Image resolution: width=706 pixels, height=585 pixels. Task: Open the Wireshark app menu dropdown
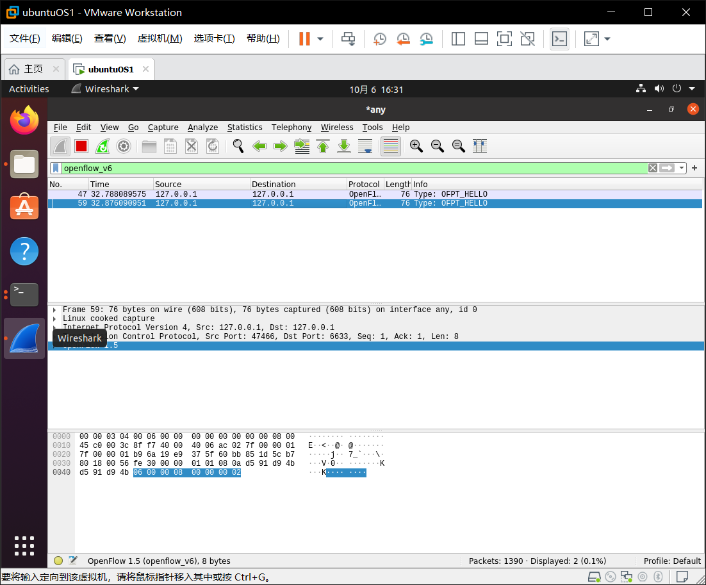(x=105, y=89)
